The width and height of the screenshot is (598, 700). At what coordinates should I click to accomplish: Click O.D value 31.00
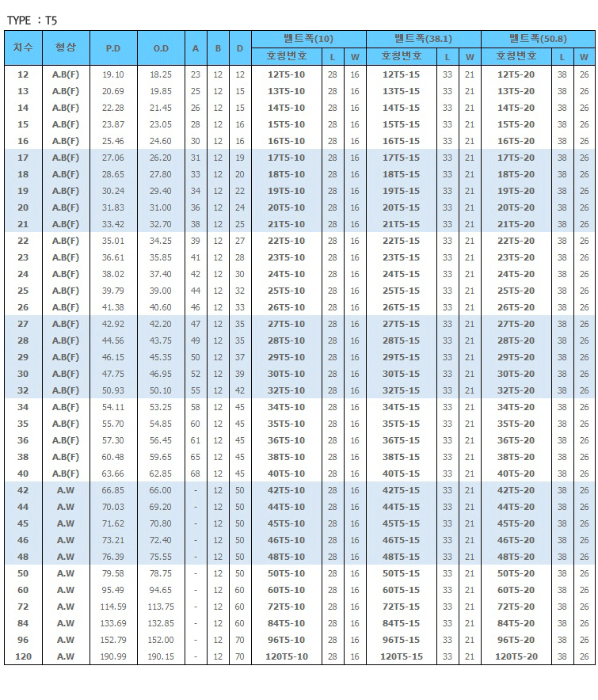click(x=161, y=207)
